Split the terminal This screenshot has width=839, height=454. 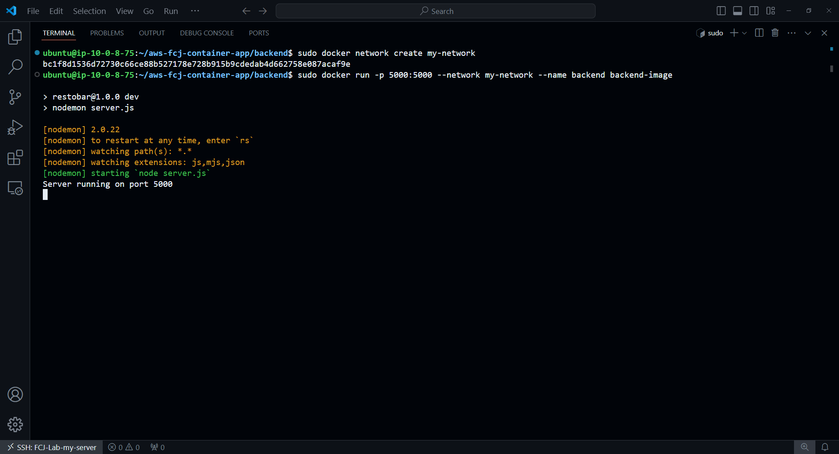click(759, 33)
